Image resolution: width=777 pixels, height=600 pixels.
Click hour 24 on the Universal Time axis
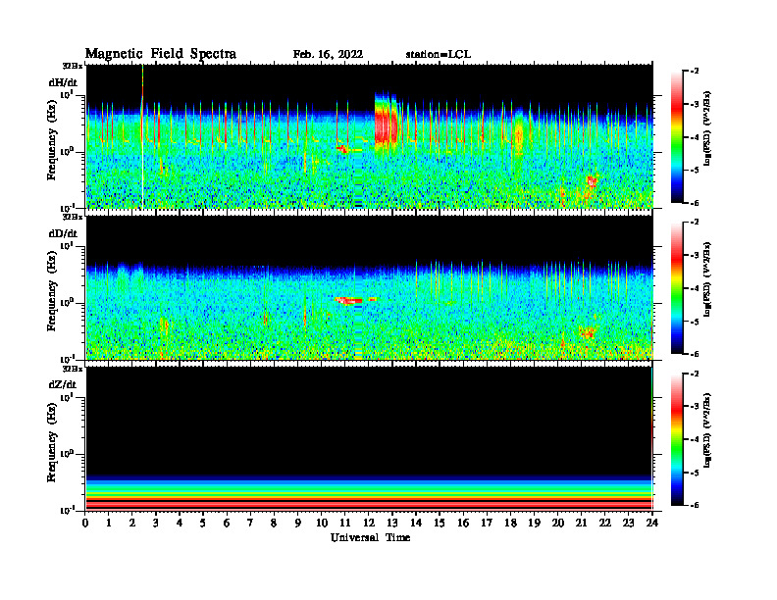(x=652, y=523)
